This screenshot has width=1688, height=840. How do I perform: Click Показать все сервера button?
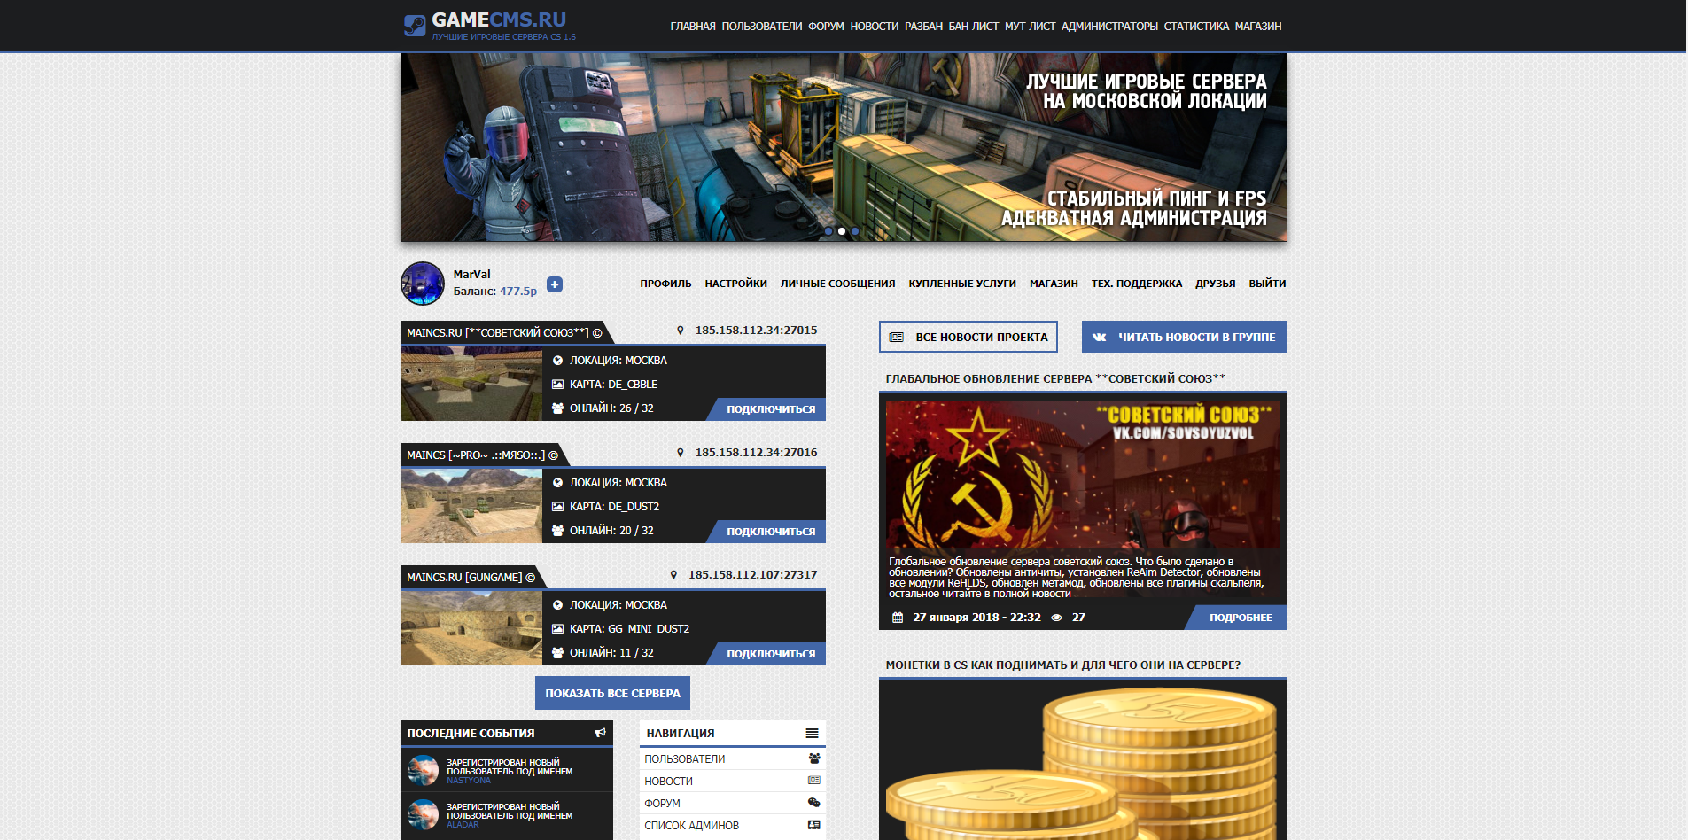(612, 693)
